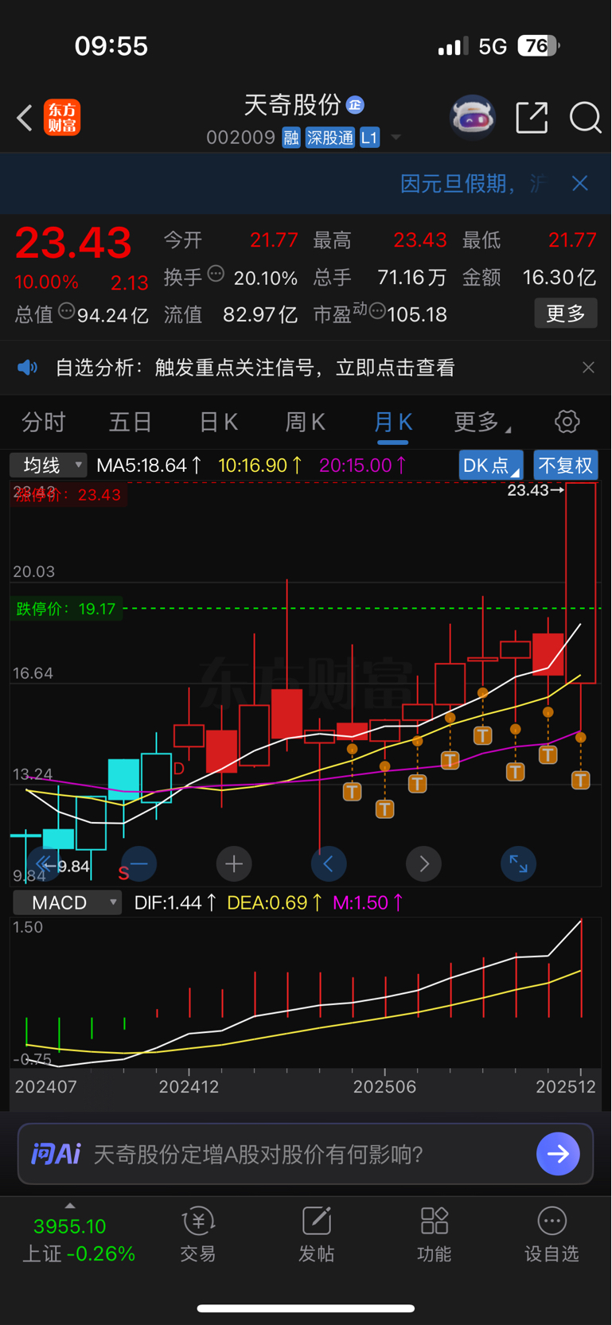Move chart right with gray arrow
This screenshot has width=612, height=1325.
point(423,864)
